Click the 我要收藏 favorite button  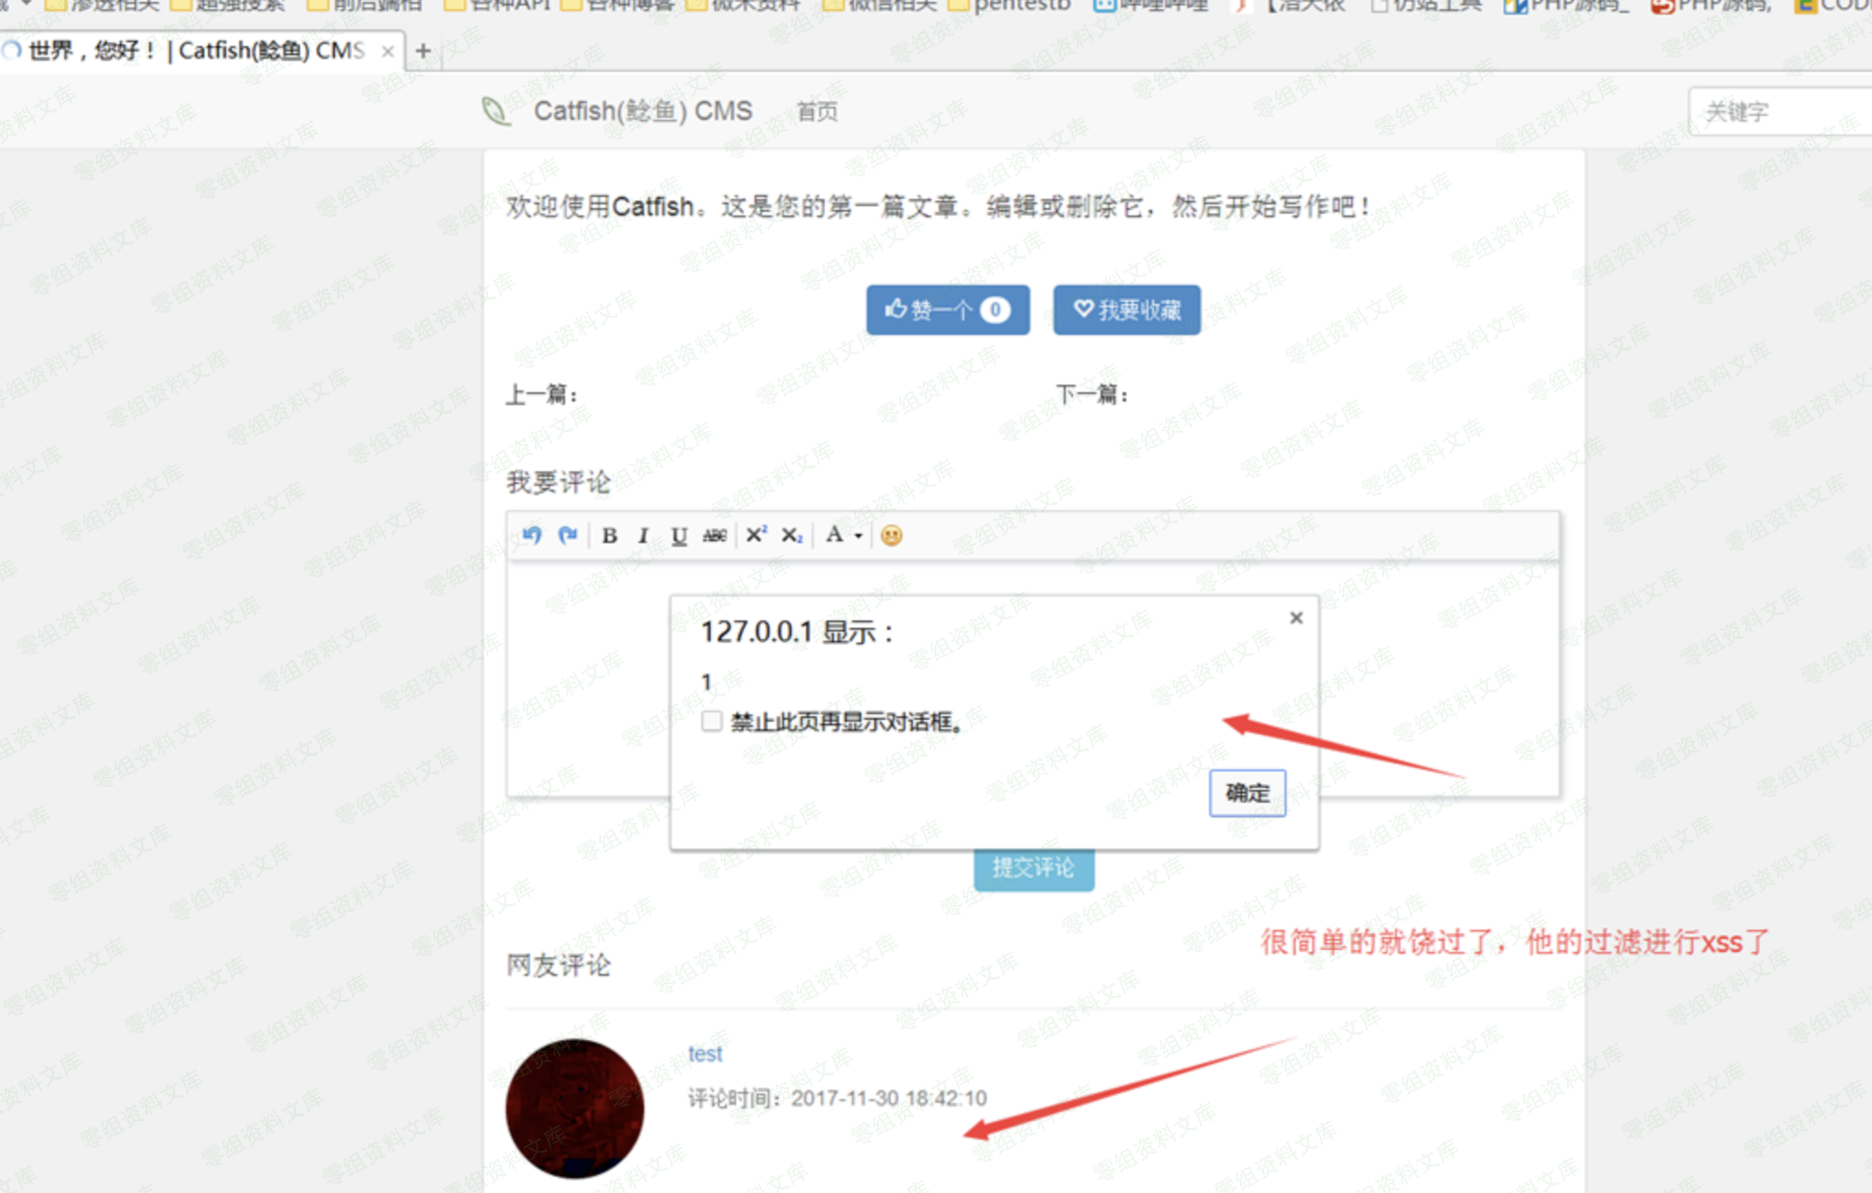[x=1127, y=310]
